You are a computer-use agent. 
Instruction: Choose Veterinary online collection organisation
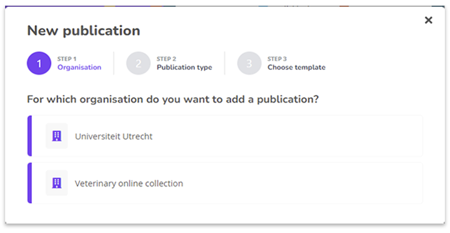(225, 183)
